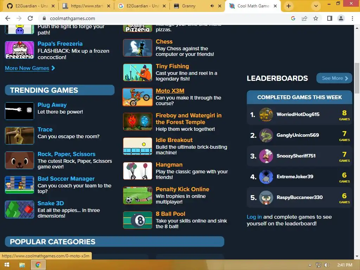Screen dimensions: 360x270
Task: Open the Hangman thumbnail
Action: (x=137, y=171)
